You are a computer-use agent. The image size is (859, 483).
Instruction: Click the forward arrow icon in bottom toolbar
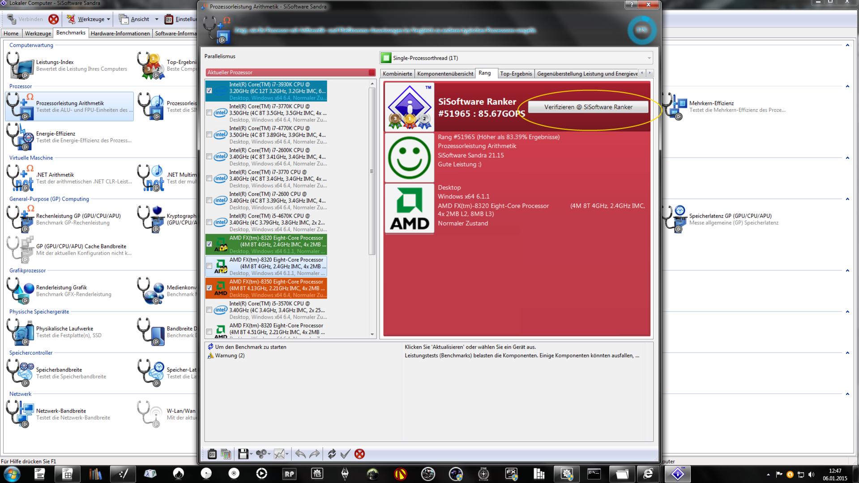point(315,454)
